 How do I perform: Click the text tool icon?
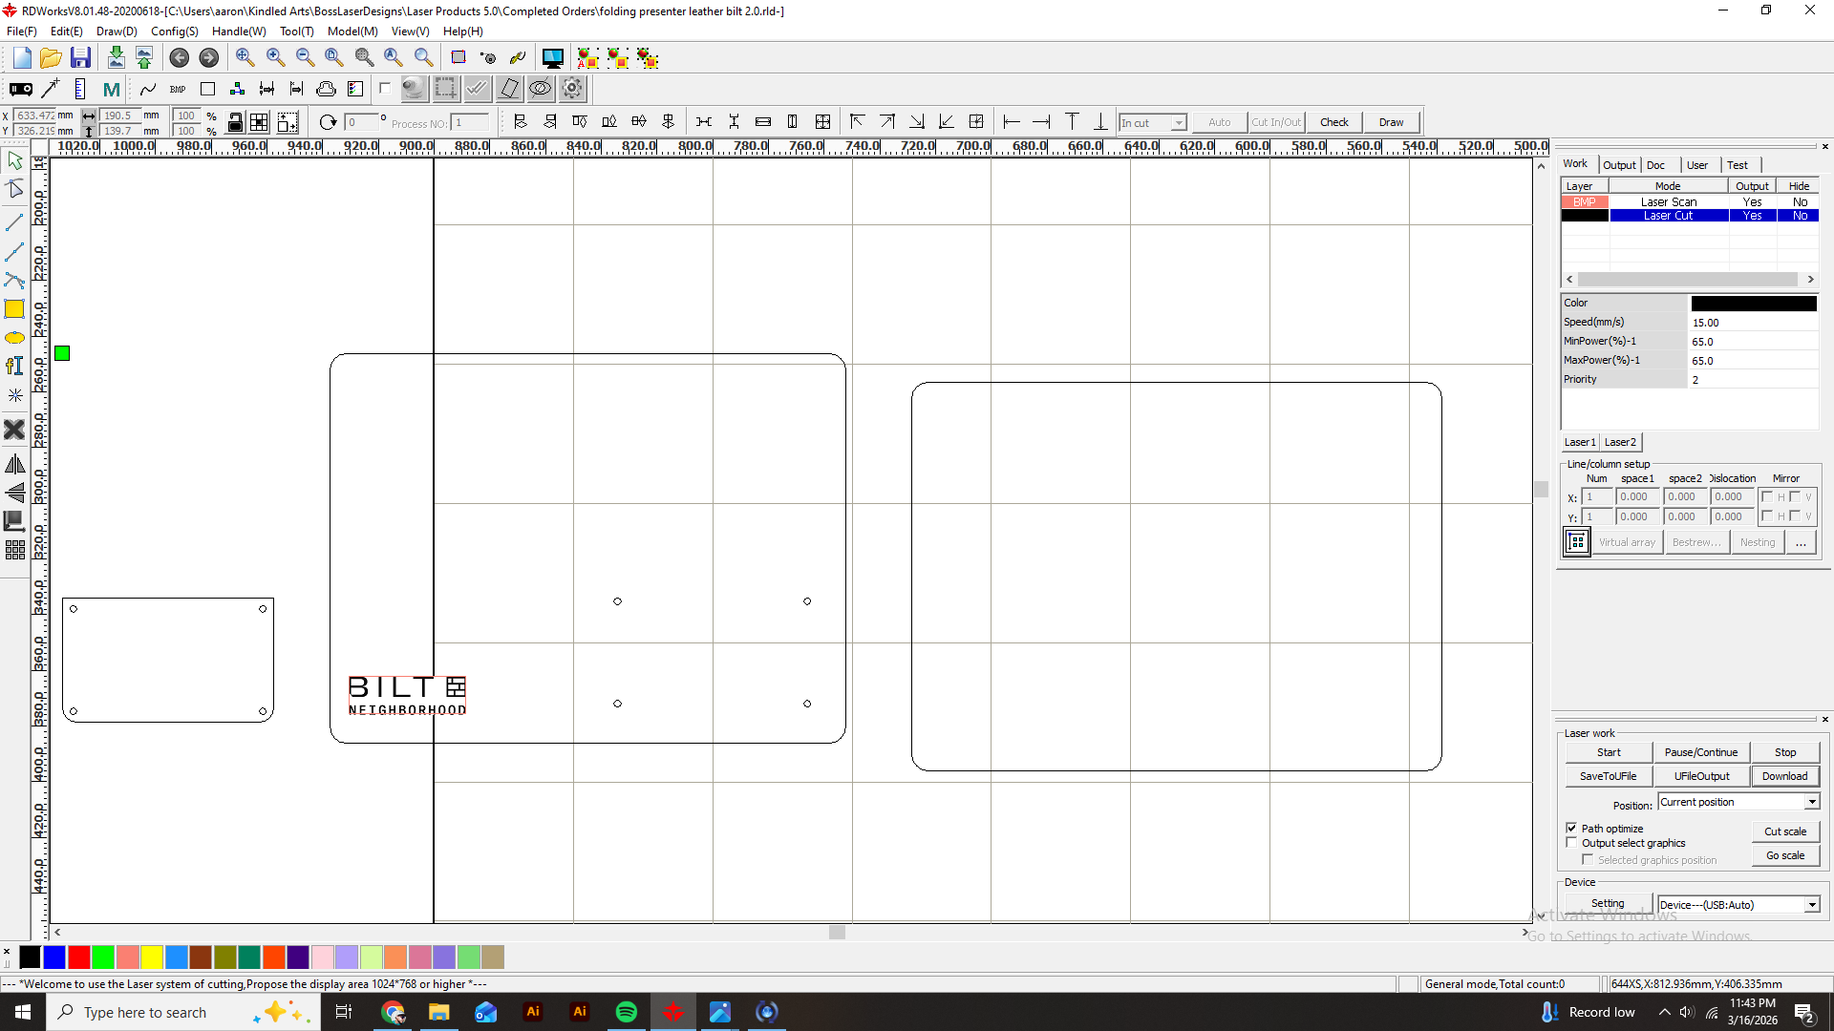pos(14,367)
